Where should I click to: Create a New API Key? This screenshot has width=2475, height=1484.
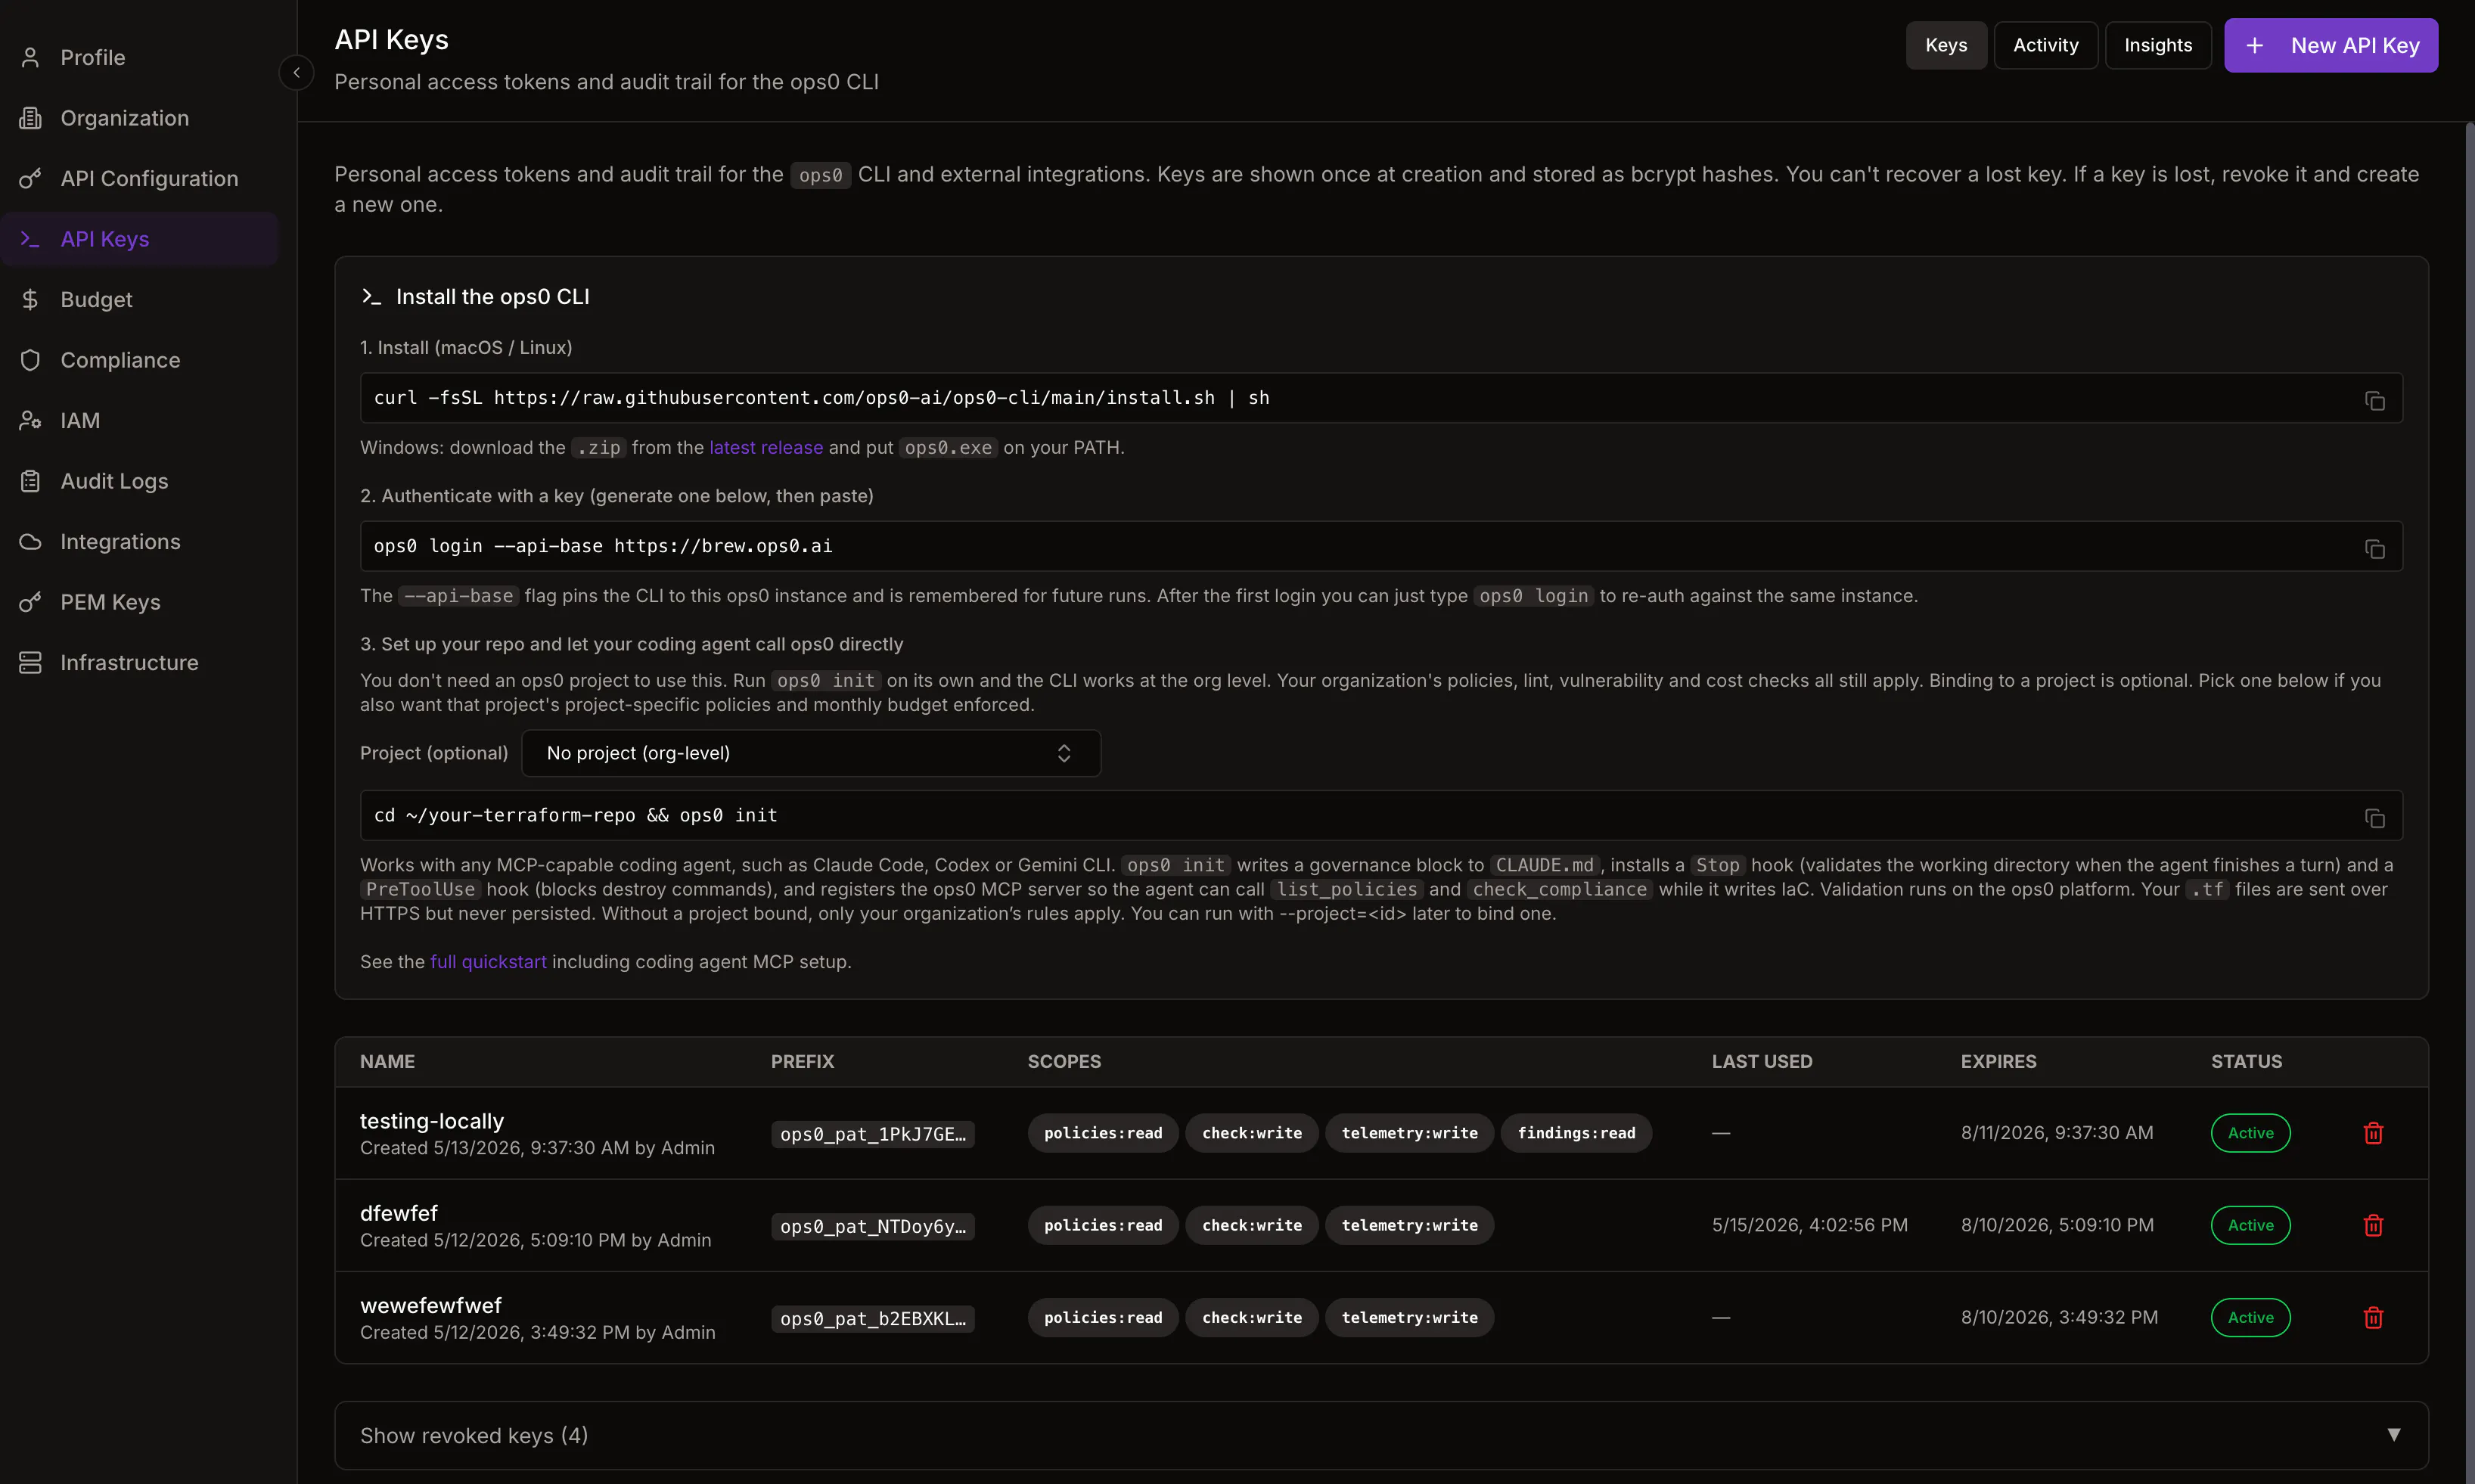pyautogui.click(x=2331, y=45)
